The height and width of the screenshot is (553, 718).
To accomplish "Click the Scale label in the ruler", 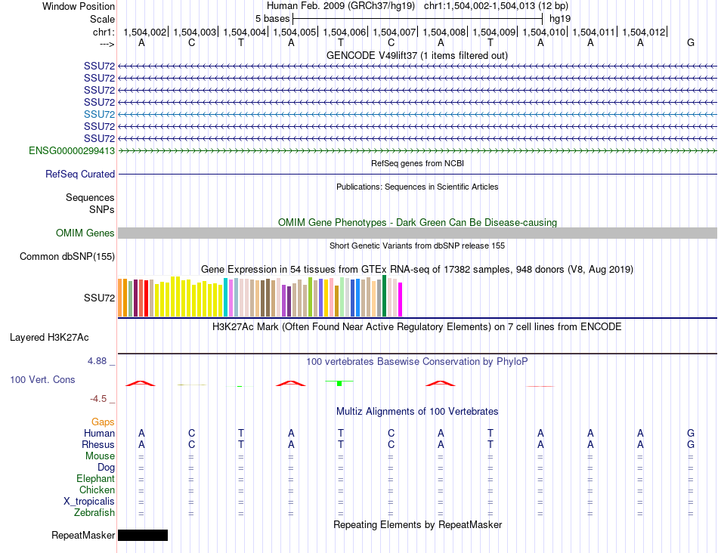I will coord(102,19).
